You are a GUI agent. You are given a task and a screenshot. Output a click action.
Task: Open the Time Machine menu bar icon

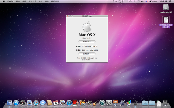tap(130, 1)
